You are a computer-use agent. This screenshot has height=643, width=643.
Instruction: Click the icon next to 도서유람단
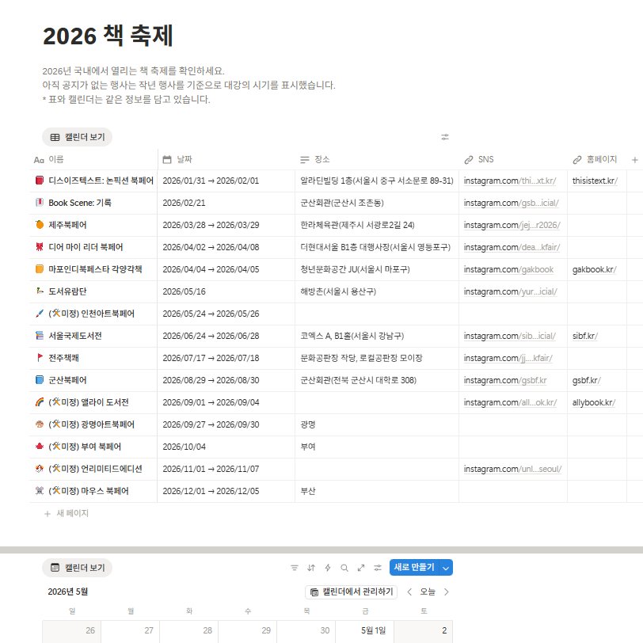coord(40,291)
